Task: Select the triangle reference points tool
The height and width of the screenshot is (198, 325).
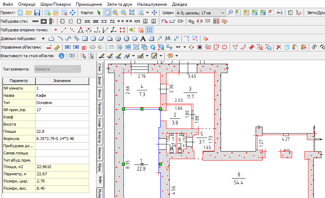Action: point(81,30)
